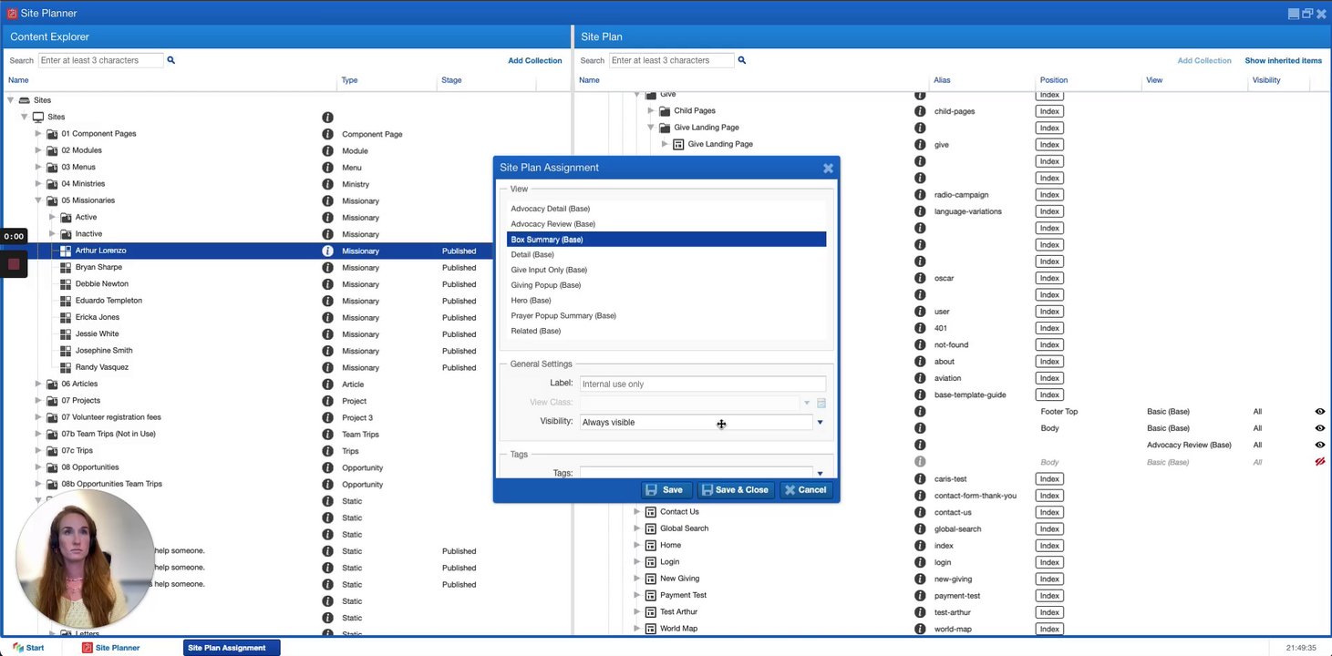The image size is (1332, 656).
Task: Expand the Child Pages folder in Site Plan
Action: [x=651, y=111]
